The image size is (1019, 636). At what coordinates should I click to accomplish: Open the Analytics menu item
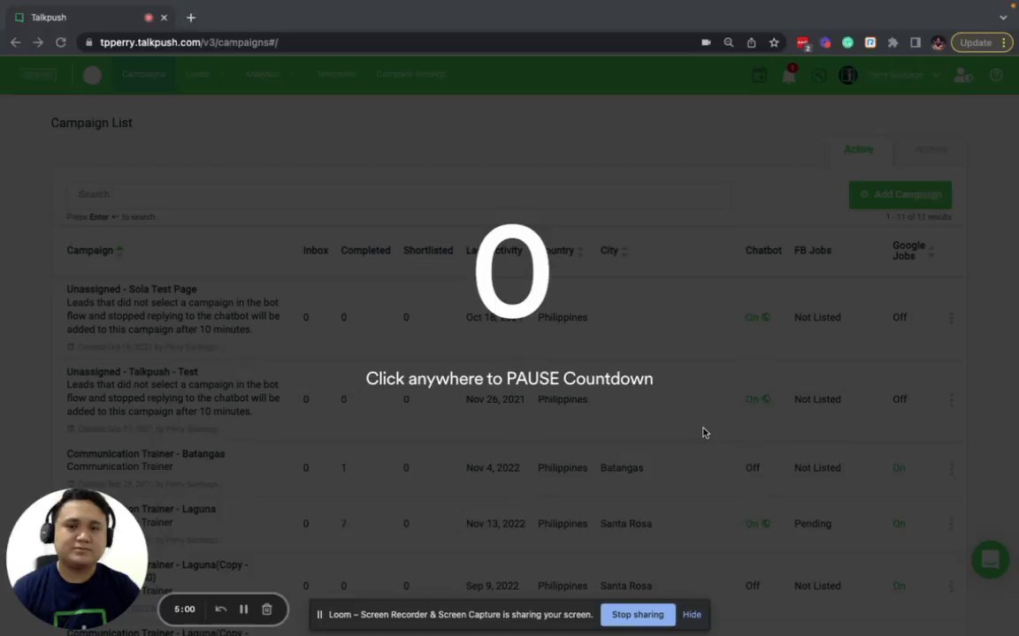tap(262, 74)
